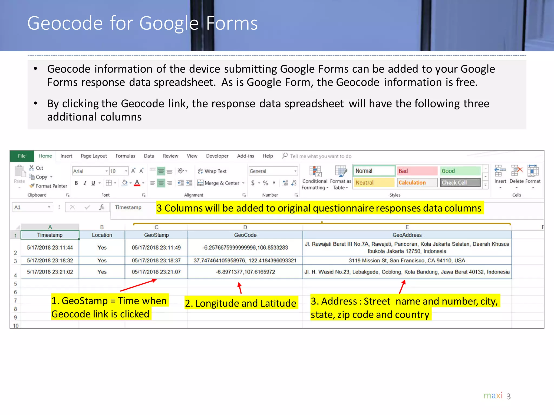
Task: Click the Increase Indent icon
Action: tap(189, 183)
